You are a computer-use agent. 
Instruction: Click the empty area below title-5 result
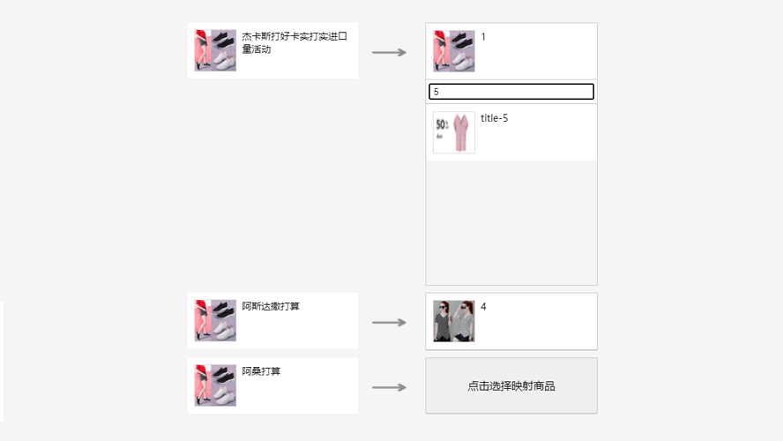click(x=511, y=223)
